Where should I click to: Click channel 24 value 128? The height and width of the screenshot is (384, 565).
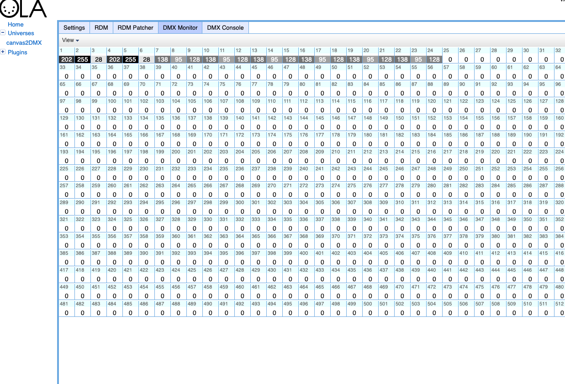(x=434, y=59)
